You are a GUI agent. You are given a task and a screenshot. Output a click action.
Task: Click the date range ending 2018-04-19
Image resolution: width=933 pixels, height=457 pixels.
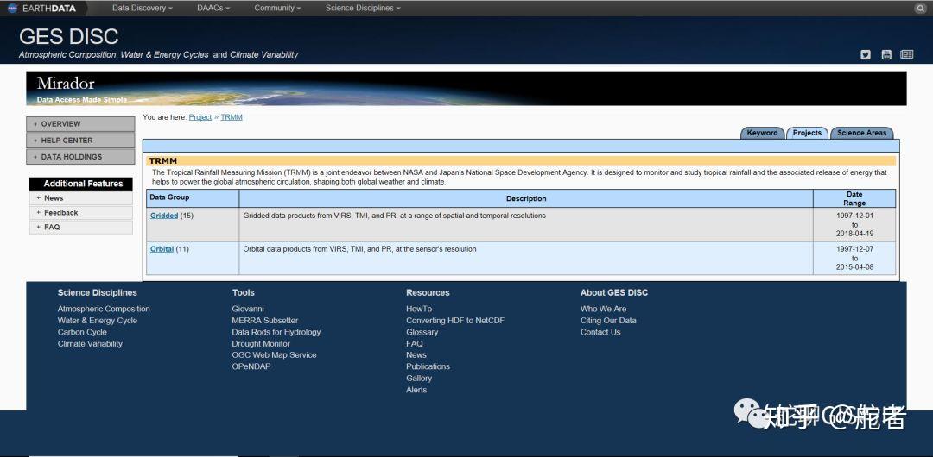854,225
